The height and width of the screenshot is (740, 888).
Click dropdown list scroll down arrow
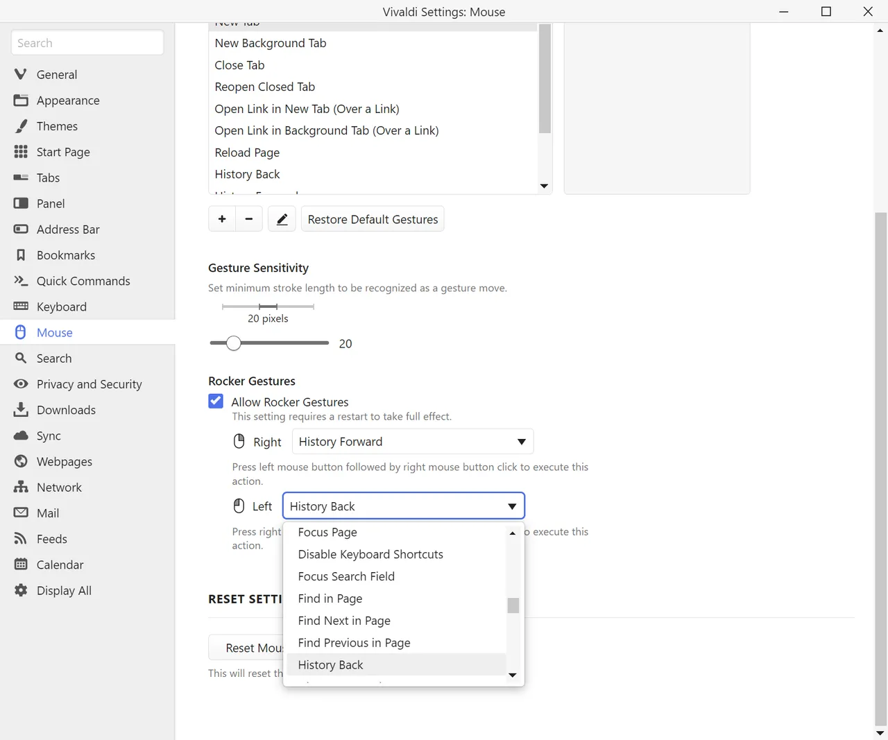coord(513,675)
